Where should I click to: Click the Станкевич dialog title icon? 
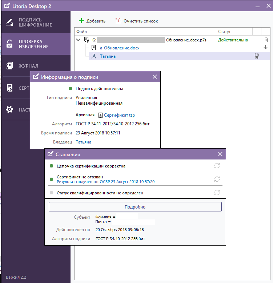point(51,154)
